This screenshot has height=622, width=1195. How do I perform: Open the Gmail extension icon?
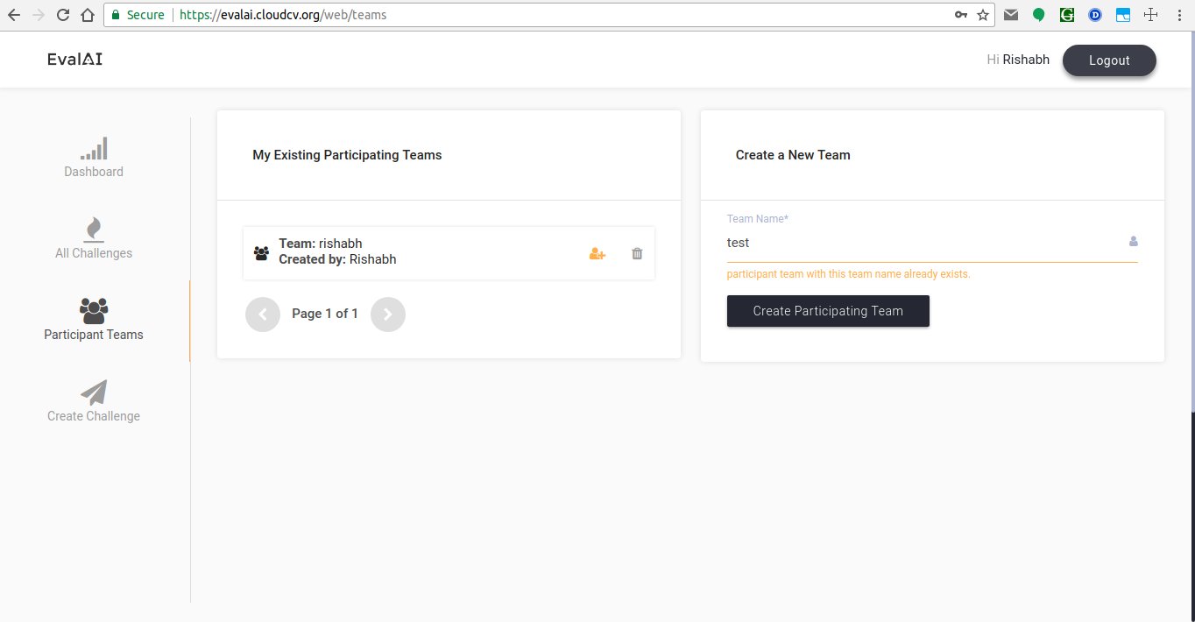[1011, 15]
